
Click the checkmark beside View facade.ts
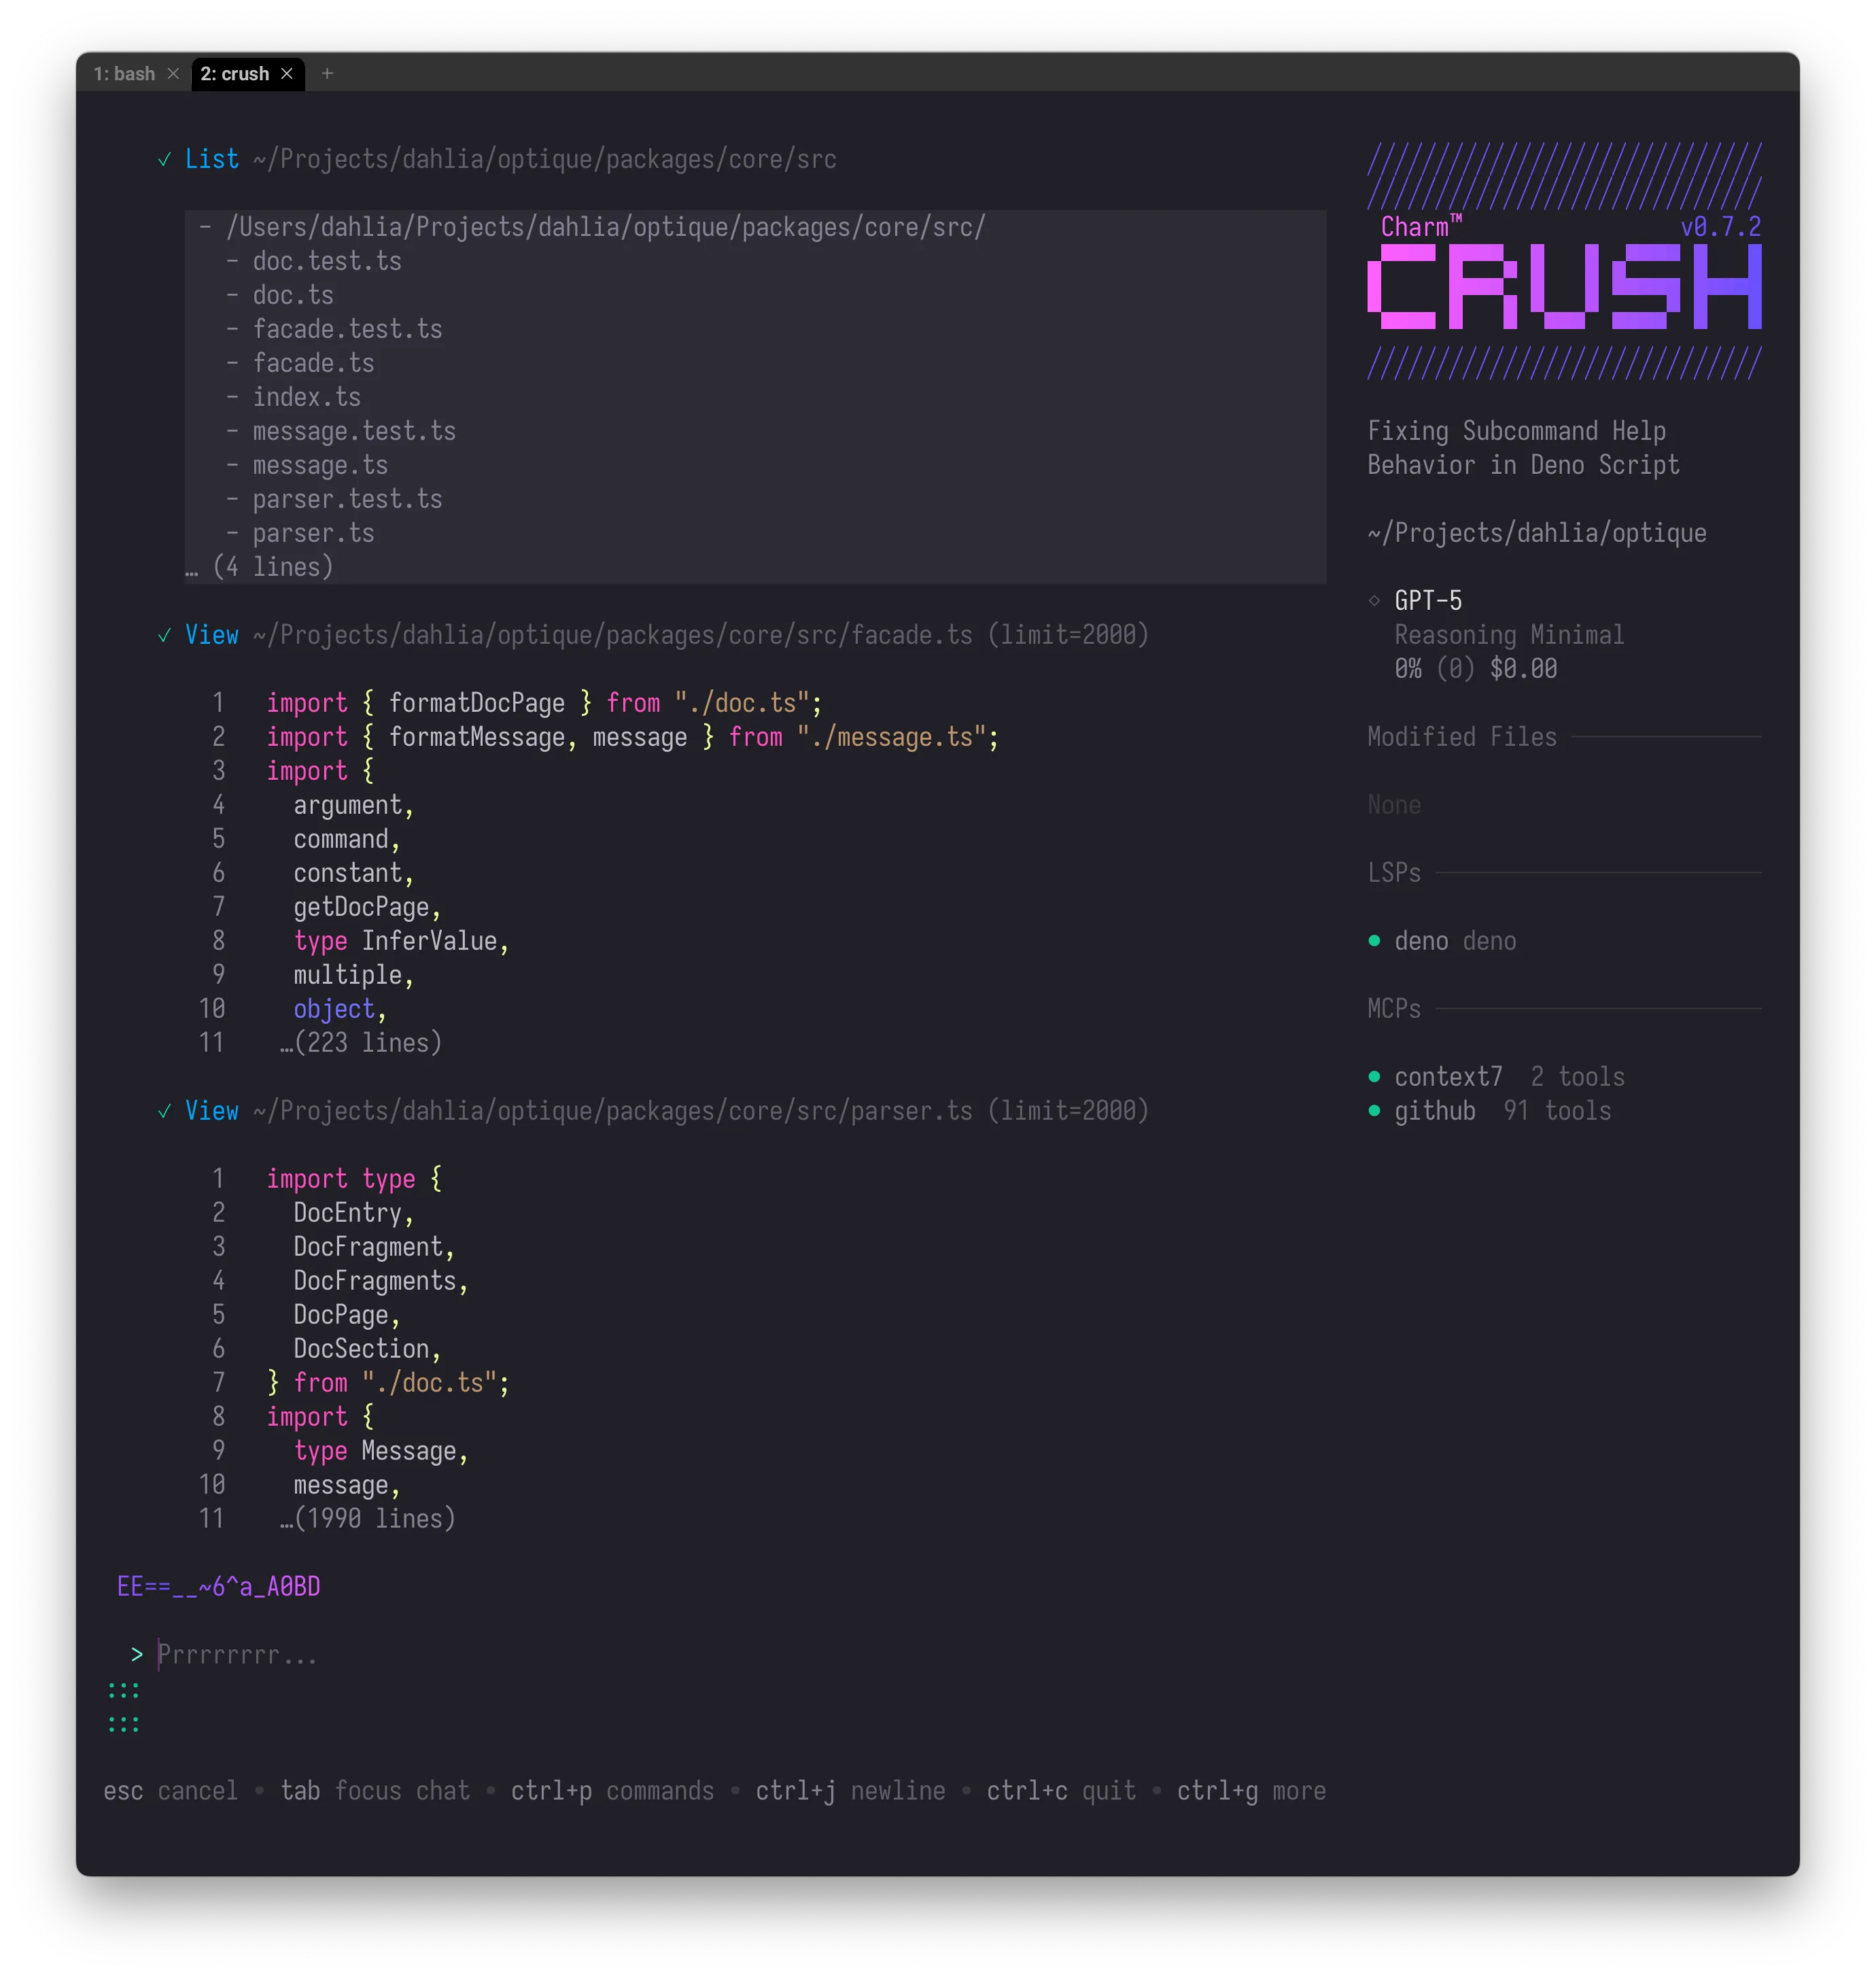(x=164, y=636)
